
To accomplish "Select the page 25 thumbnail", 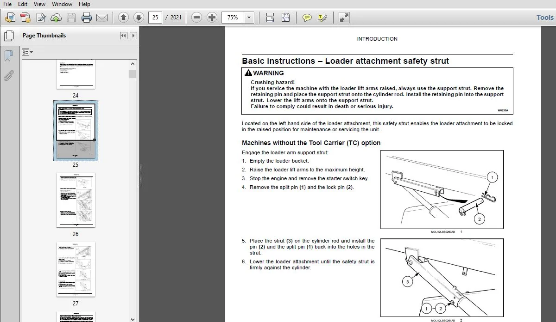I will [76, 131].
